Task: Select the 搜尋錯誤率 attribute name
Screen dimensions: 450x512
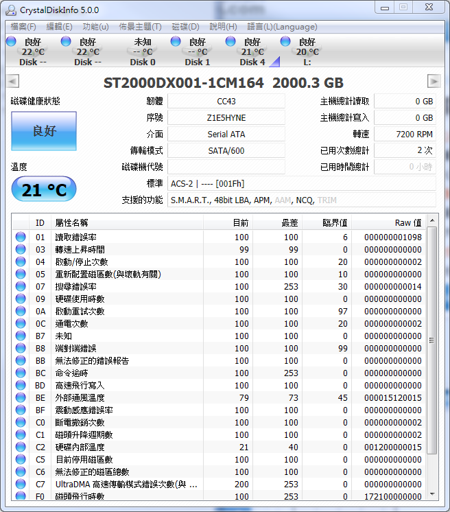Action: click(x=75, y=287)
